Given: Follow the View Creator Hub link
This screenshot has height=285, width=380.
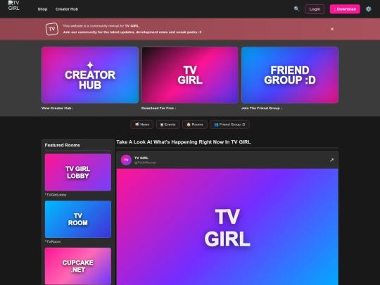Looking at the screenshot, I should click(x=57, y=108).
